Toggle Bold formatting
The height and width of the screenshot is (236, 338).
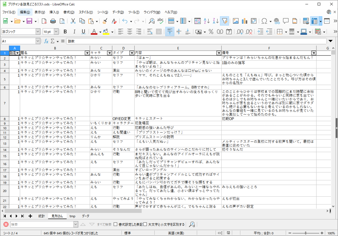click(x=65, y=32)
